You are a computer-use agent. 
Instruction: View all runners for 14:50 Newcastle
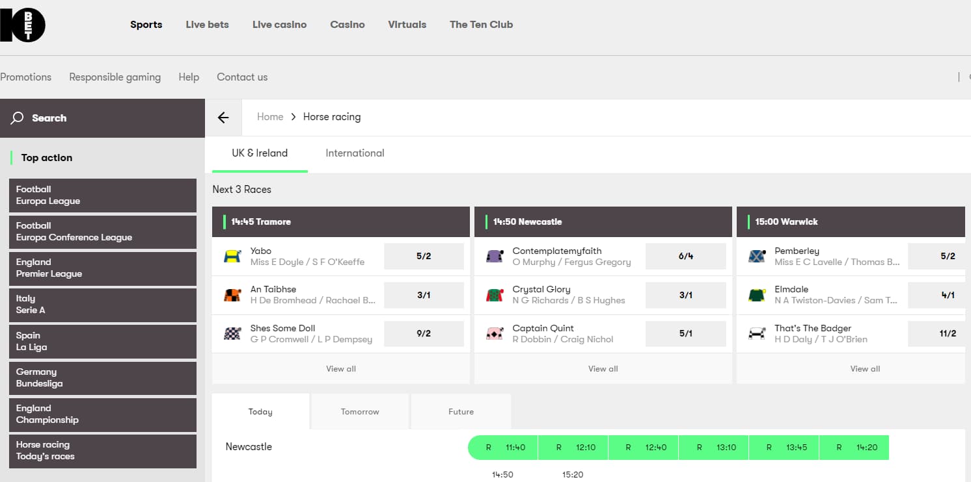click(x=603, y=368)
